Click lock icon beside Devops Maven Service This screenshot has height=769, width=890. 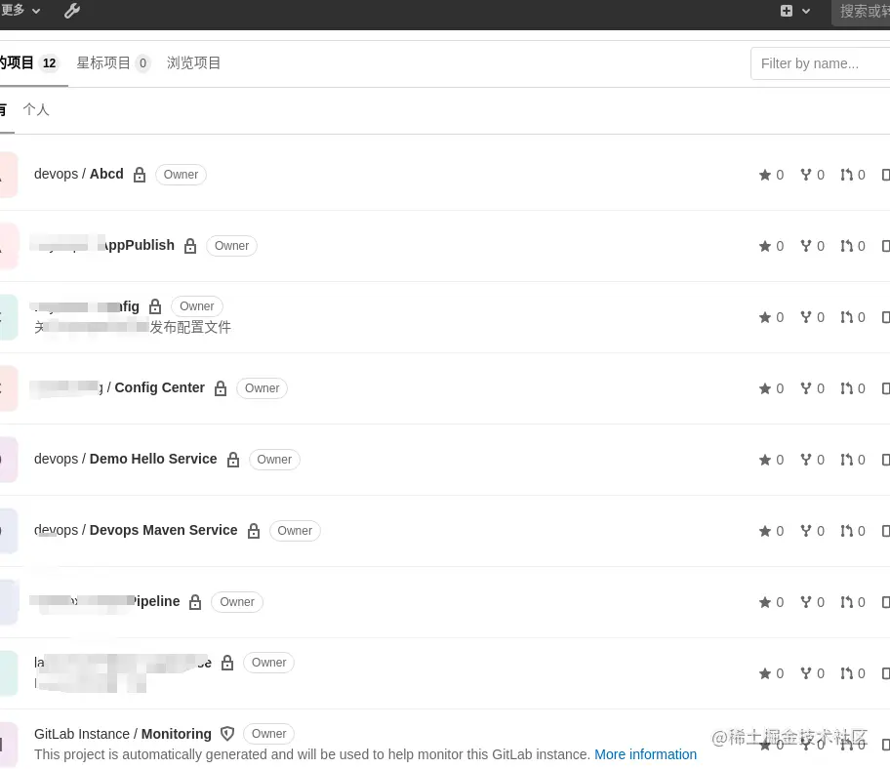point(253,531)
